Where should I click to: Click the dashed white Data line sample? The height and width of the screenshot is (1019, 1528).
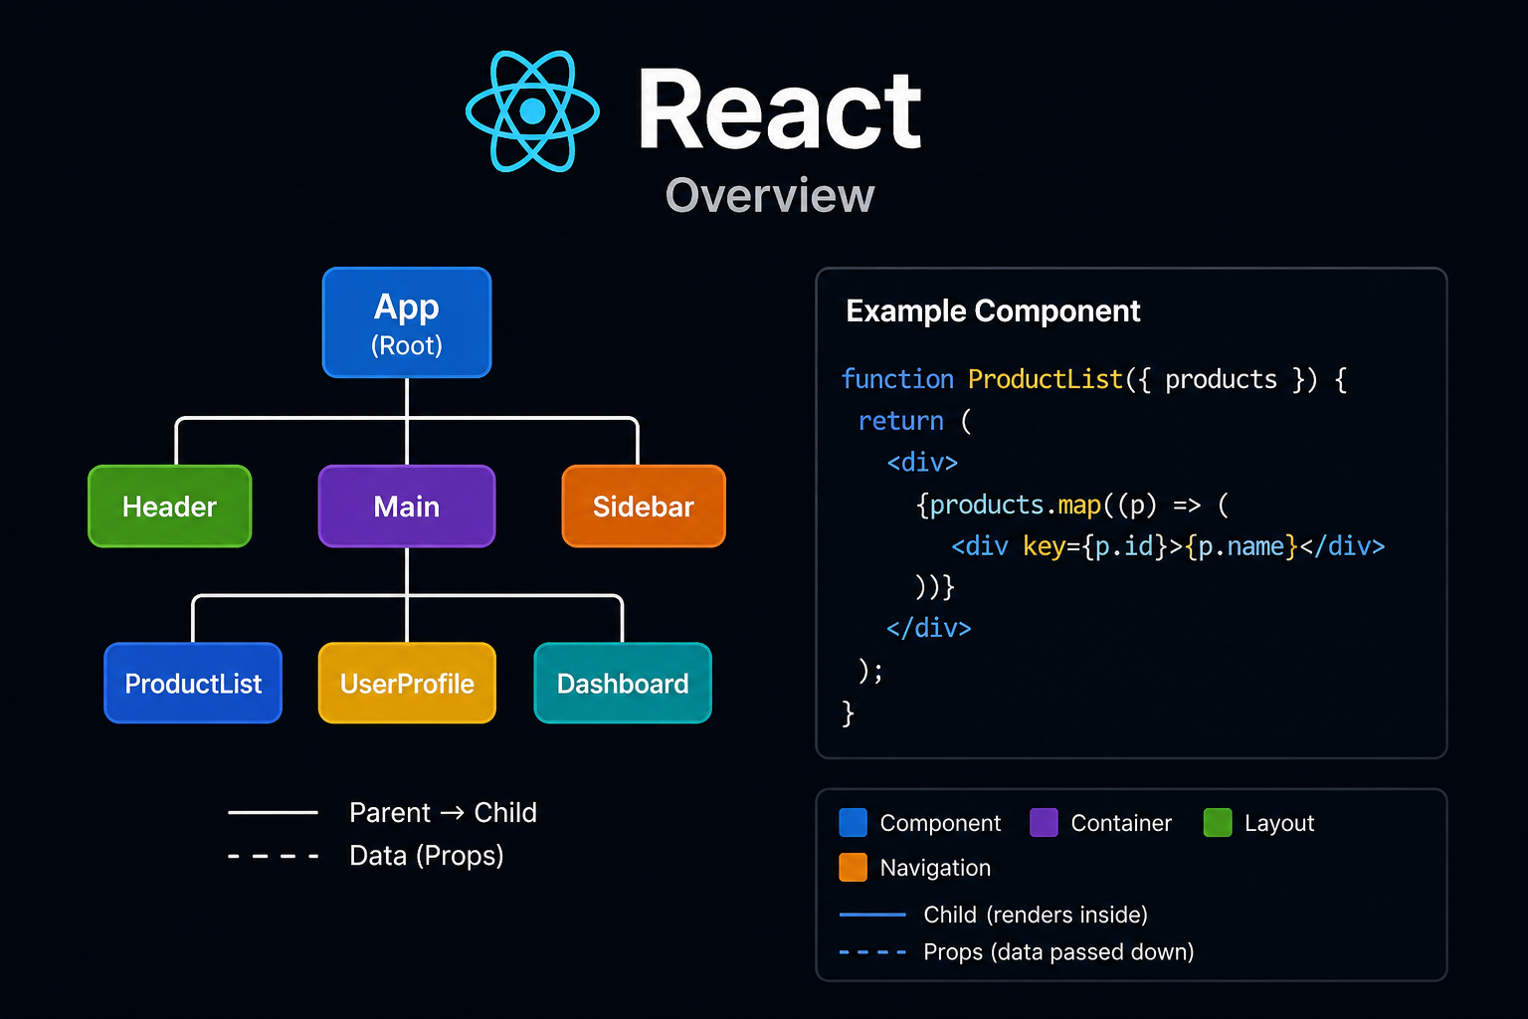click(x=273, y=856)
